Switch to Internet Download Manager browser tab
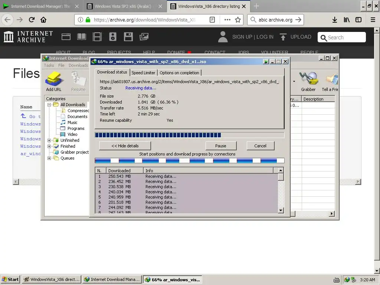Viewport: 380px width, 285px height. pos(41,6)
